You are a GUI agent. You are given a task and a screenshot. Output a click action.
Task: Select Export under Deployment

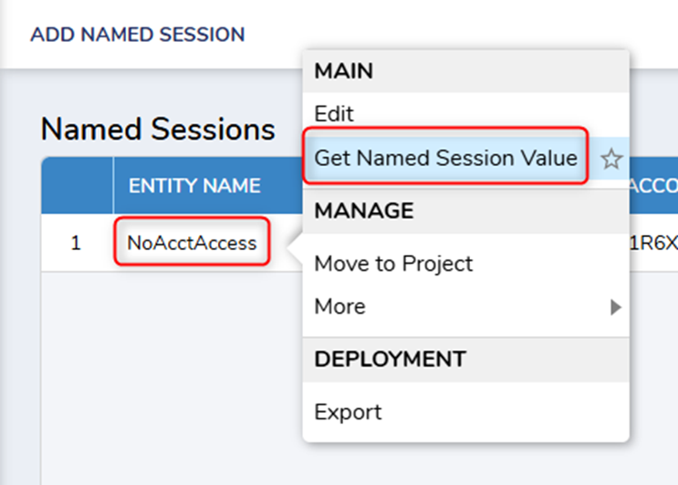point(348,412)
